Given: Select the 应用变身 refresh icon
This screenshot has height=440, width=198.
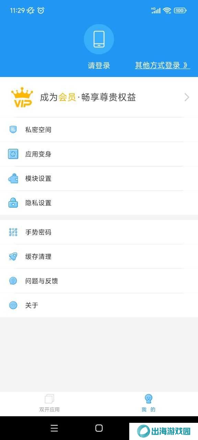Looking at the screenshot, I should 13,154.
